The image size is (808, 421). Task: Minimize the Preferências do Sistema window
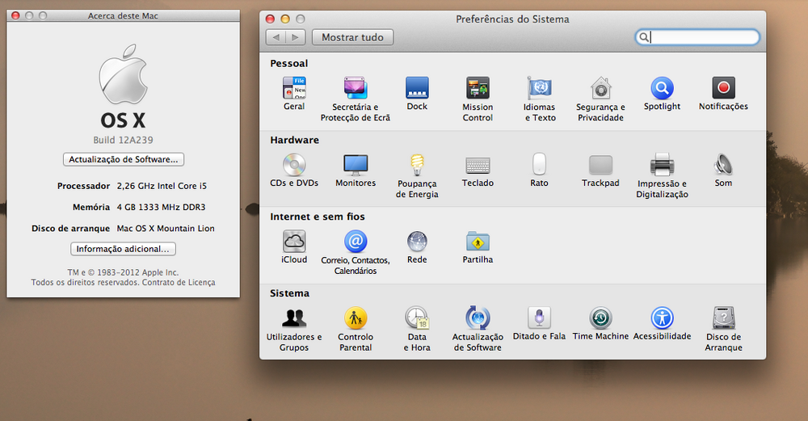pos(285,19)
